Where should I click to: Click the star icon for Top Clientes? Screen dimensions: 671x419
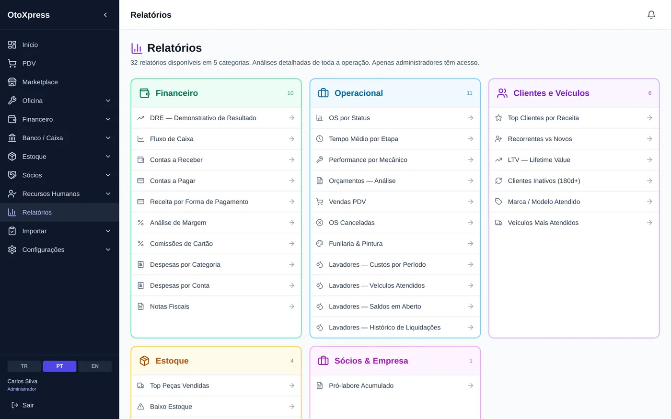click(498, 118)
